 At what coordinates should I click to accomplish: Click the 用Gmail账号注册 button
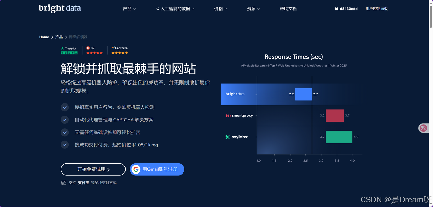click(157, 169)
